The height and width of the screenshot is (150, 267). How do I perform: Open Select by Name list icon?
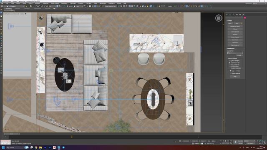(x=59, y=6)
